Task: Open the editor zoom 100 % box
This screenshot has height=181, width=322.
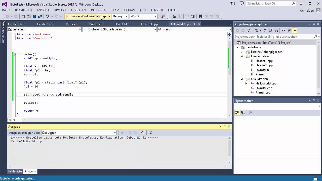Action: tap(15, 120)
